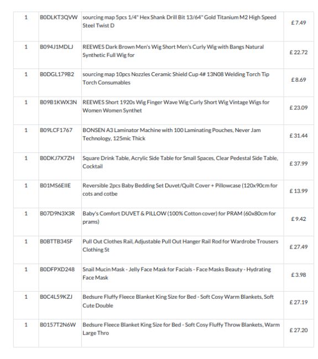Select price £ 27.20
Screen dimensions: 318x359
[299, 330]
